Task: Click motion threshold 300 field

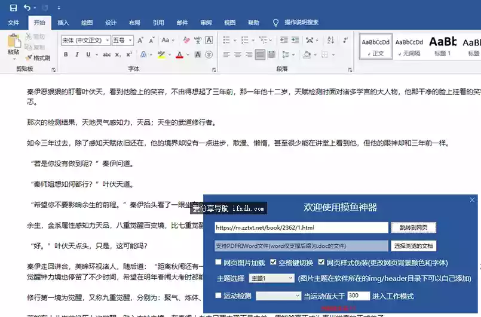Action: [359, 296]
